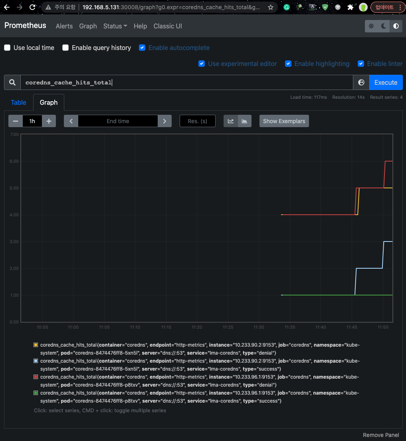
Task: Disable the Enable autocomplete checkbox
Action: point(142,48)
